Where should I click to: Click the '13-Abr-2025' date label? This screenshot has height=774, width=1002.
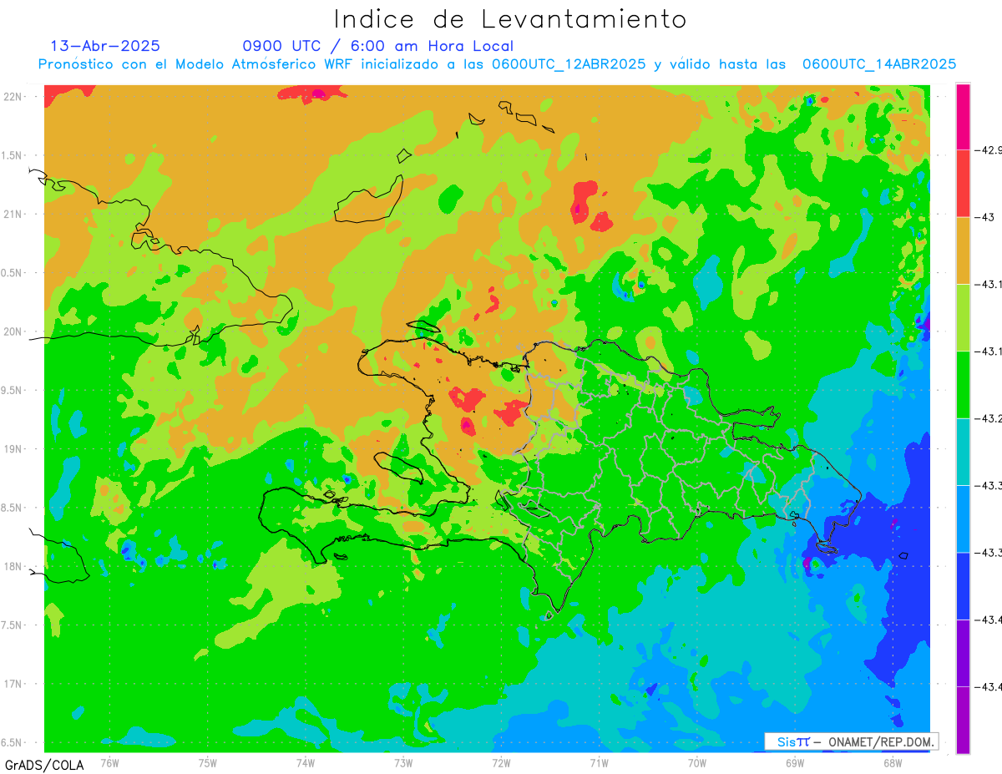[105, 46]
